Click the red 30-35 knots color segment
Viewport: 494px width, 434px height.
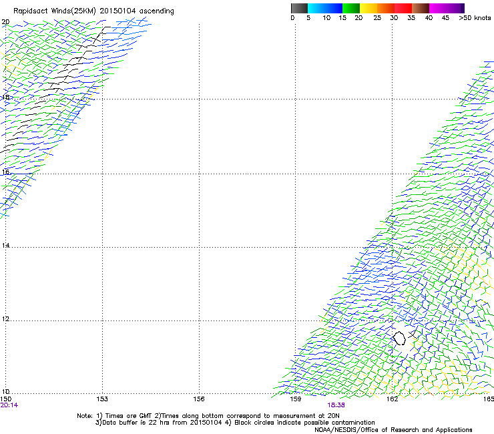(x=403, y=8)
